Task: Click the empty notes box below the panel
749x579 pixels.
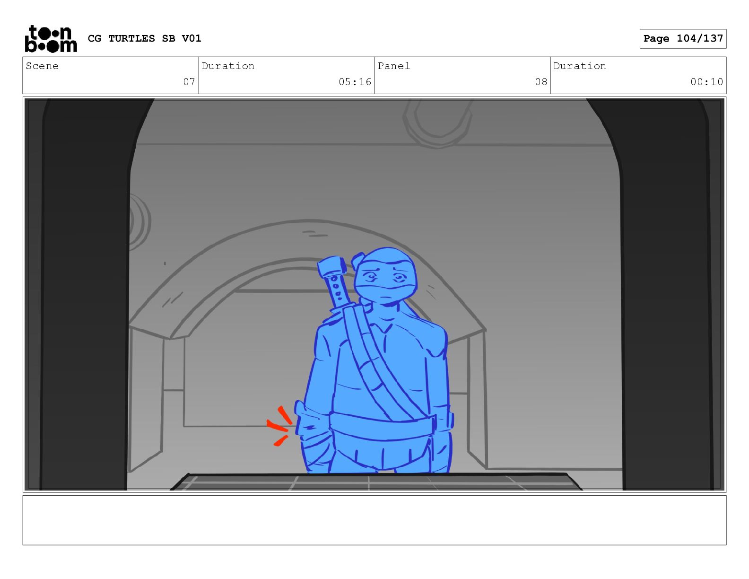Action: click(x=374, y=520)
